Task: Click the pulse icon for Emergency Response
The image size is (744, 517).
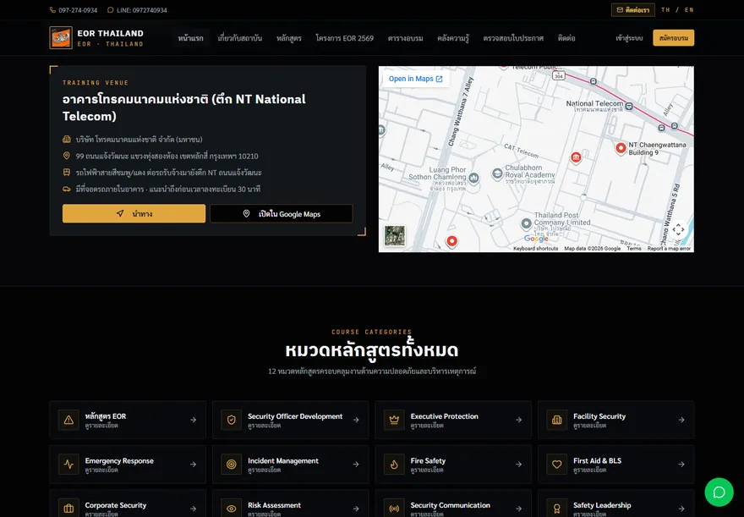Action: point(68,465)
